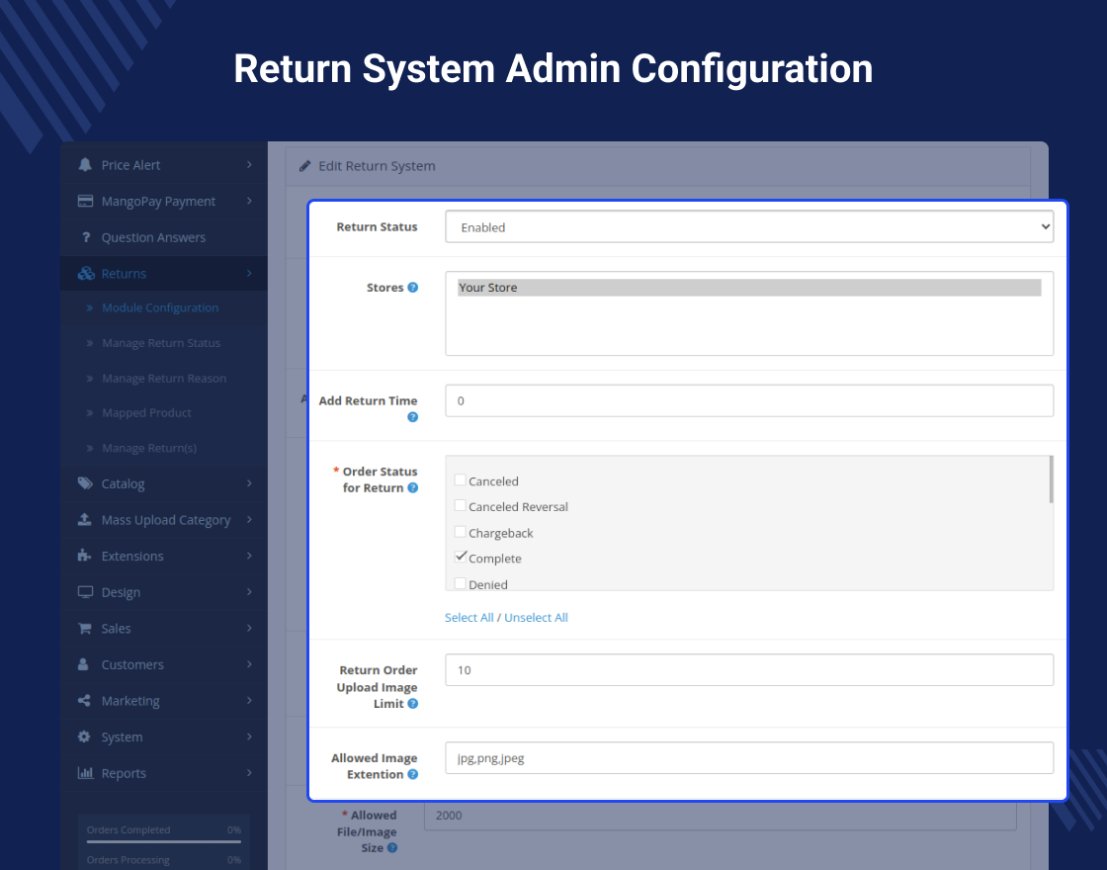Expand the Sales menu chevron
1107x870 pixels.
click(249, 628)
